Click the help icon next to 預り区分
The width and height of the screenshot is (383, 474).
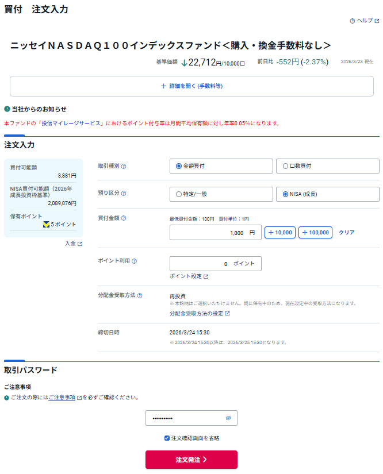(124, 194)
